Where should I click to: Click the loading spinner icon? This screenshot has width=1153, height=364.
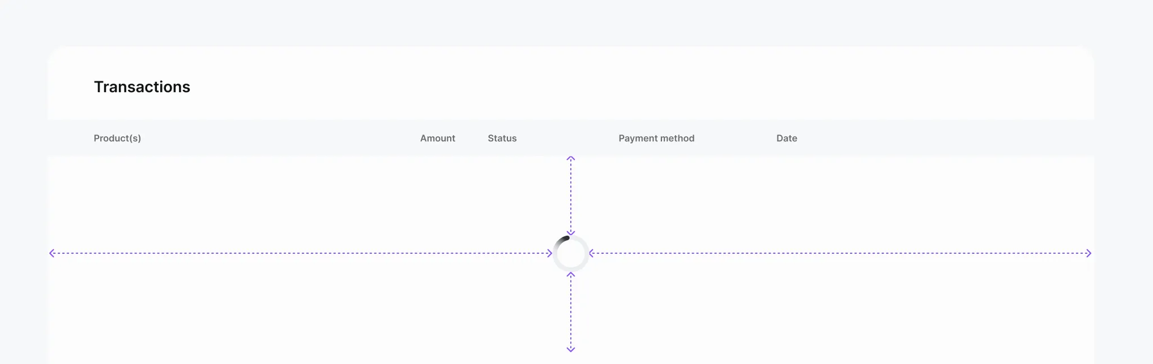coord(571,253)
